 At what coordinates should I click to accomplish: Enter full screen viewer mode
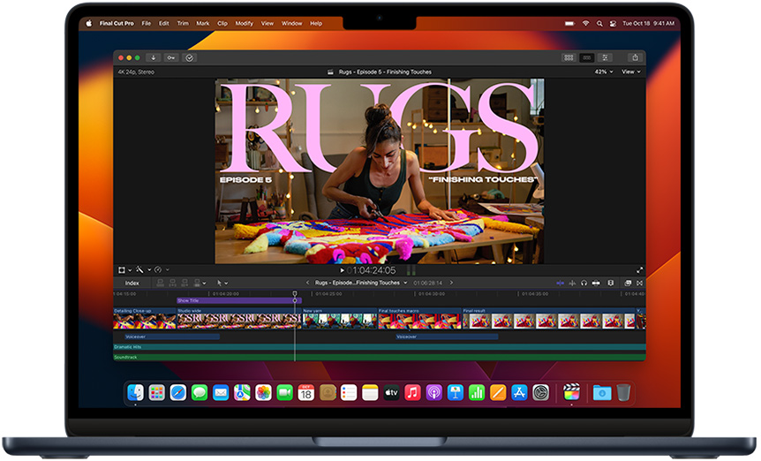click(x=639, y=270)
